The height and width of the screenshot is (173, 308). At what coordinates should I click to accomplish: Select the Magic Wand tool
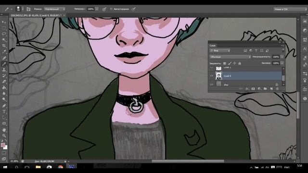click(x=4, y=40)
